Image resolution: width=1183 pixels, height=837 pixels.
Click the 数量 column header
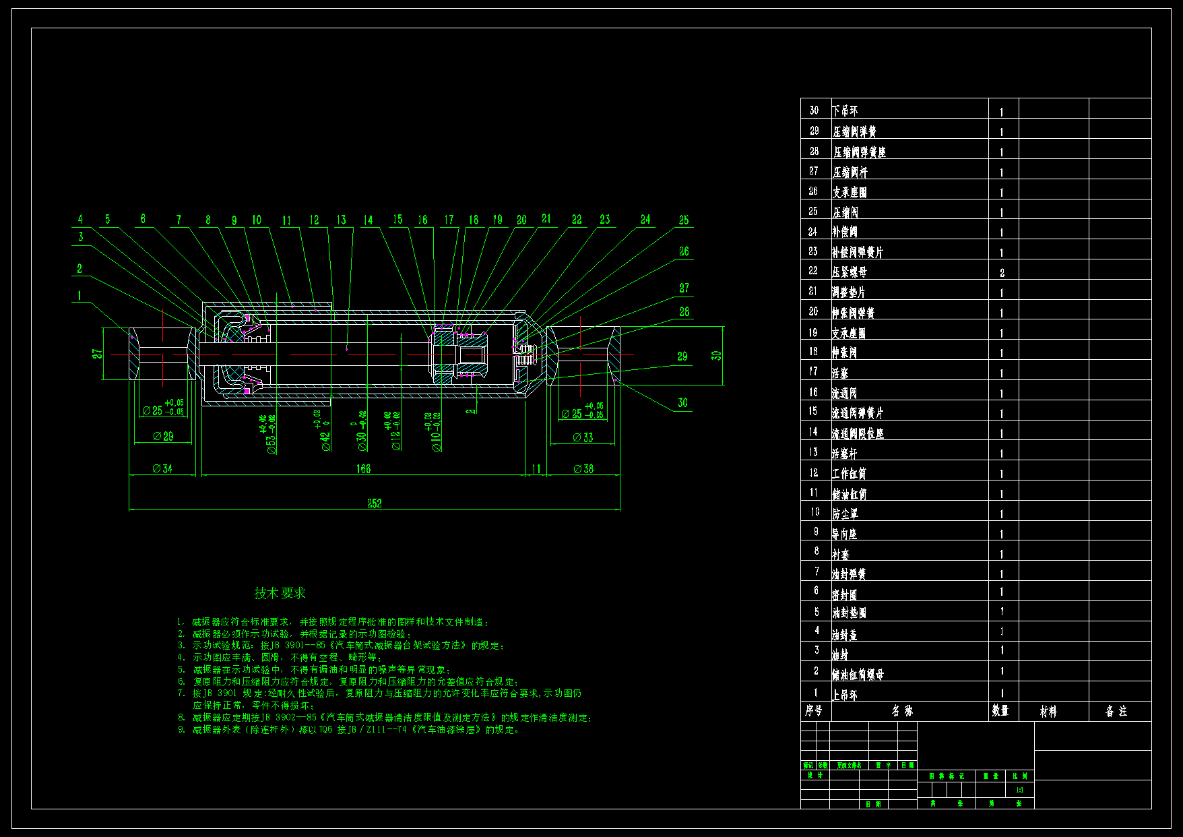(1000, 711)
